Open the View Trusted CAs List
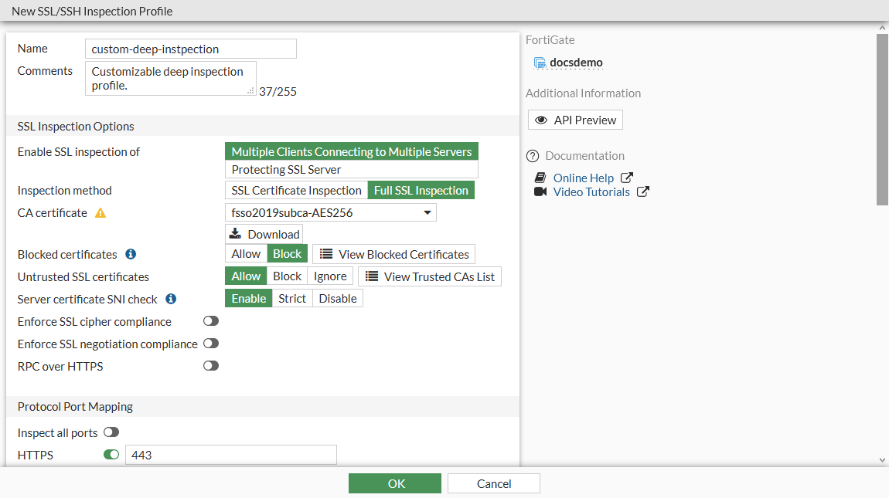Viewport: 889px width, 498px height. pyautogui.click(x=429, y=276)
